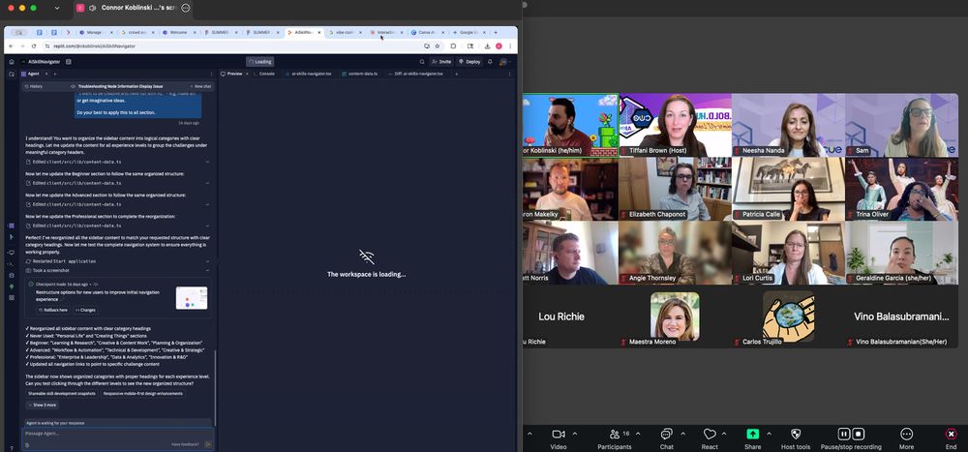968x452 pixels.
Task: Click 'Show 3 more' suggestions
Action: [x=43, y=406]
